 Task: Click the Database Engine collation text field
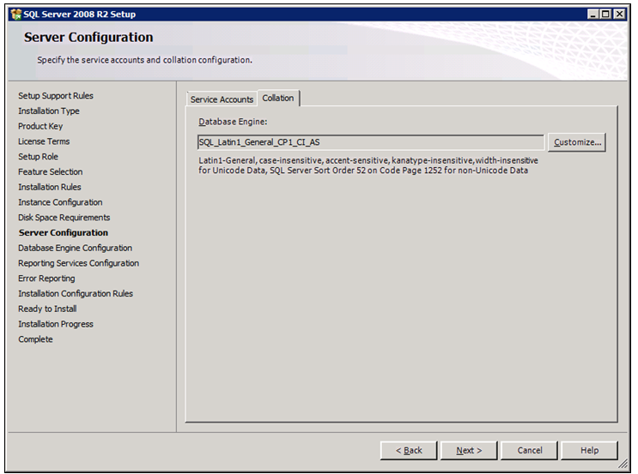click(369, 142)
